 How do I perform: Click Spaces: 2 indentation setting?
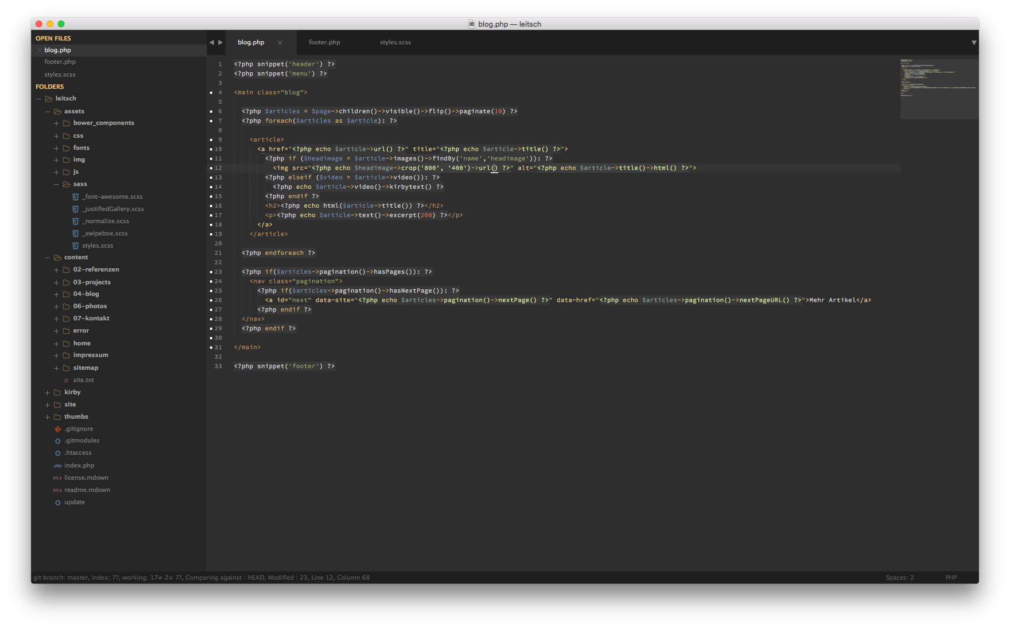click(x=899, y=577)
